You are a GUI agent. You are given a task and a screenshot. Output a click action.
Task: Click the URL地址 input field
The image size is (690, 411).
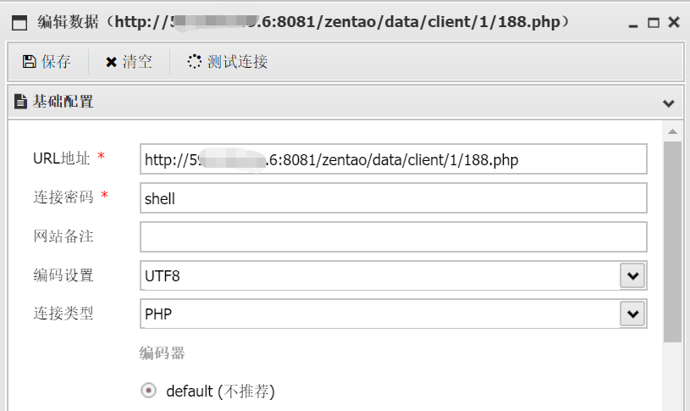click(393, 159)
